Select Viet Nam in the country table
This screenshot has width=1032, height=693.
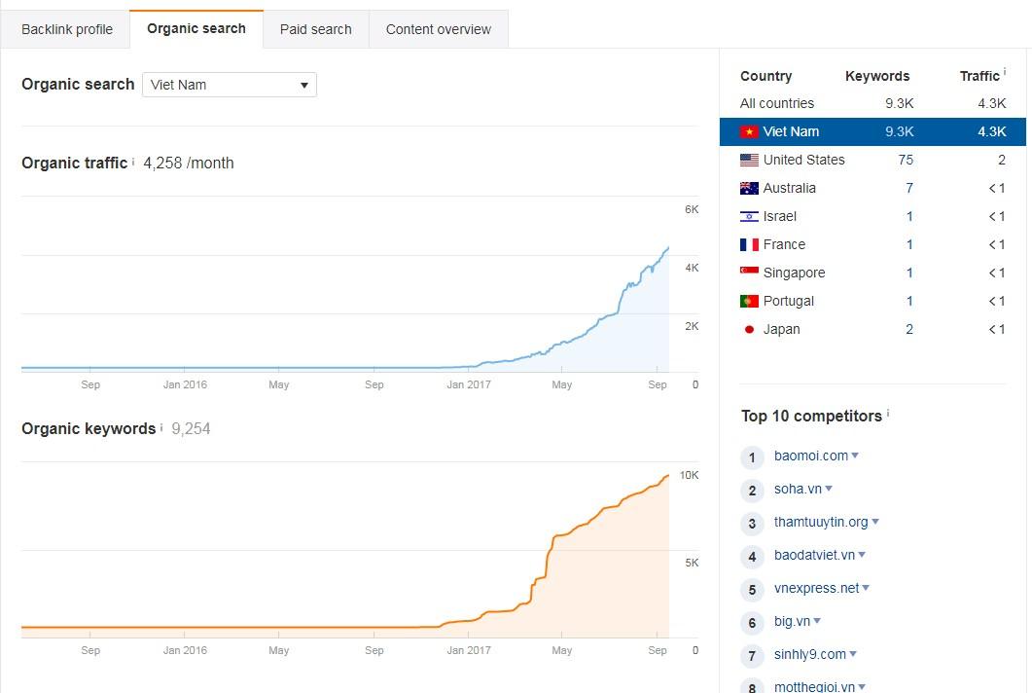pyautogui.click(x=872, y=131)
